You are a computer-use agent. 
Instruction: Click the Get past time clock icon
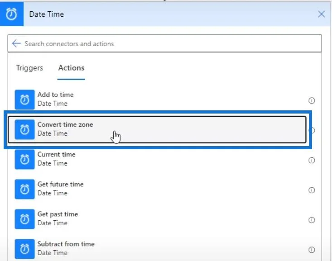tap(24, 219)
